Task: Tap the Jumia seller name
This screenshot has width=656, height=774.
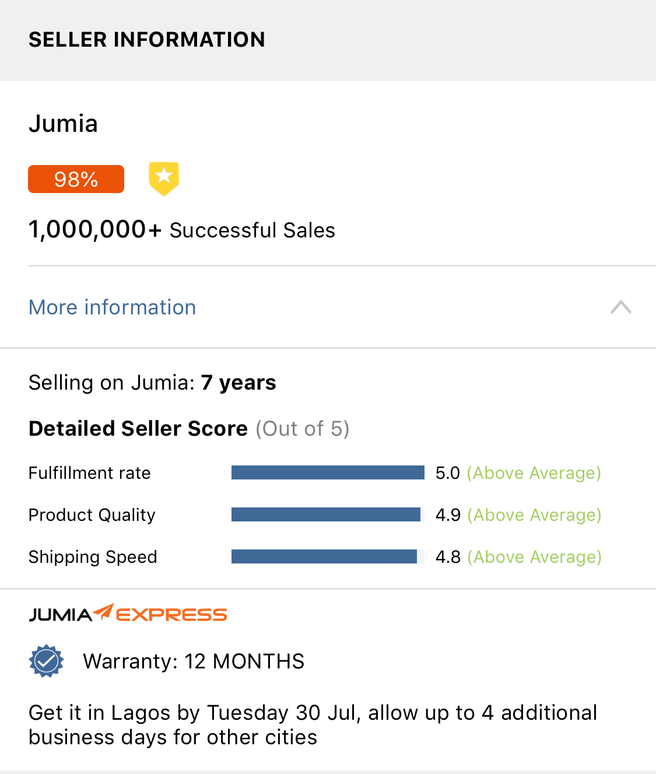Action: [64, 124]
